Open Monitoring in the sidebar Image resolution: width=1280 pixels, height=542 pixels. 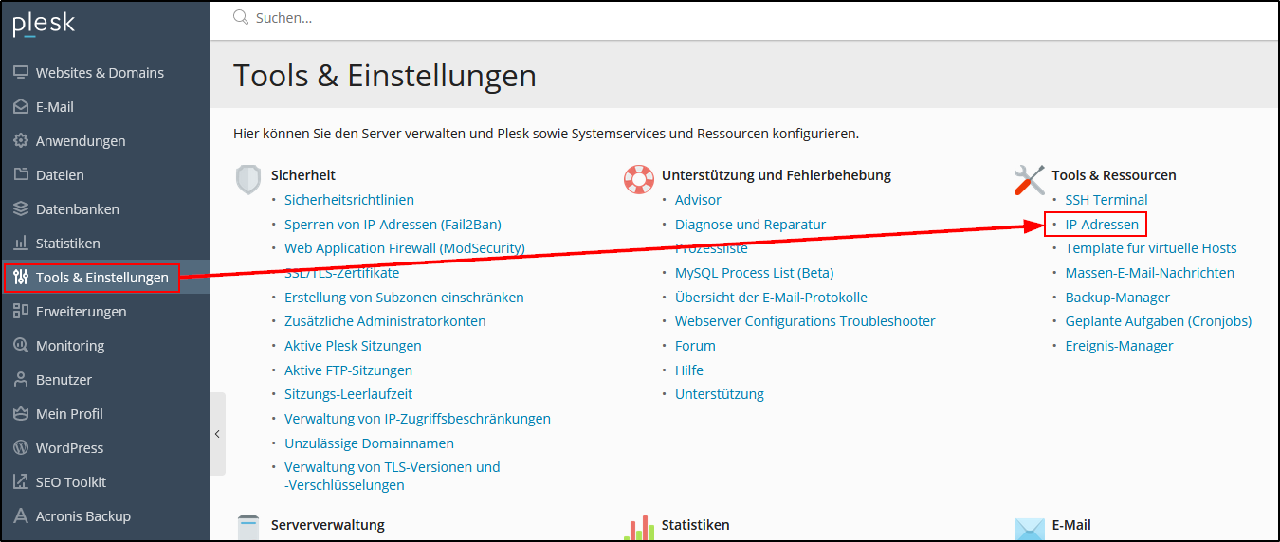coord(70,346)
